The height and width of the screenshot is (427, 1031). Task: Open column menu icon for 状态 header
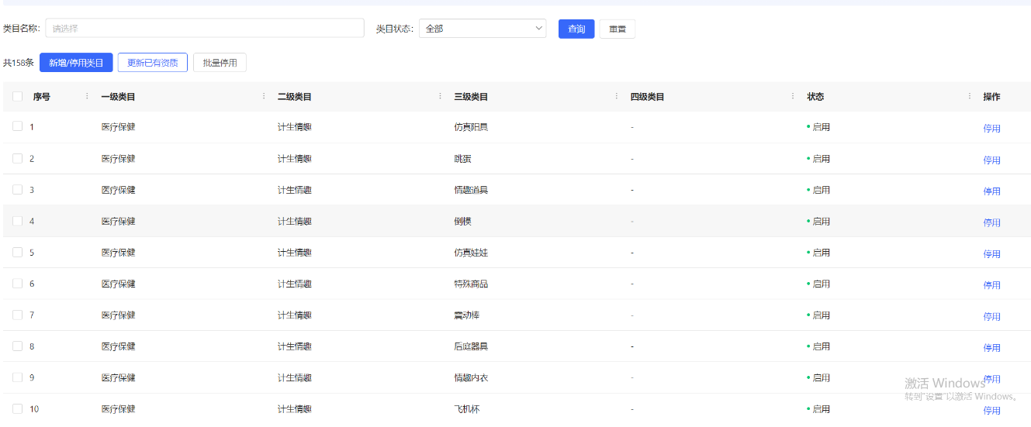(970, 97)
